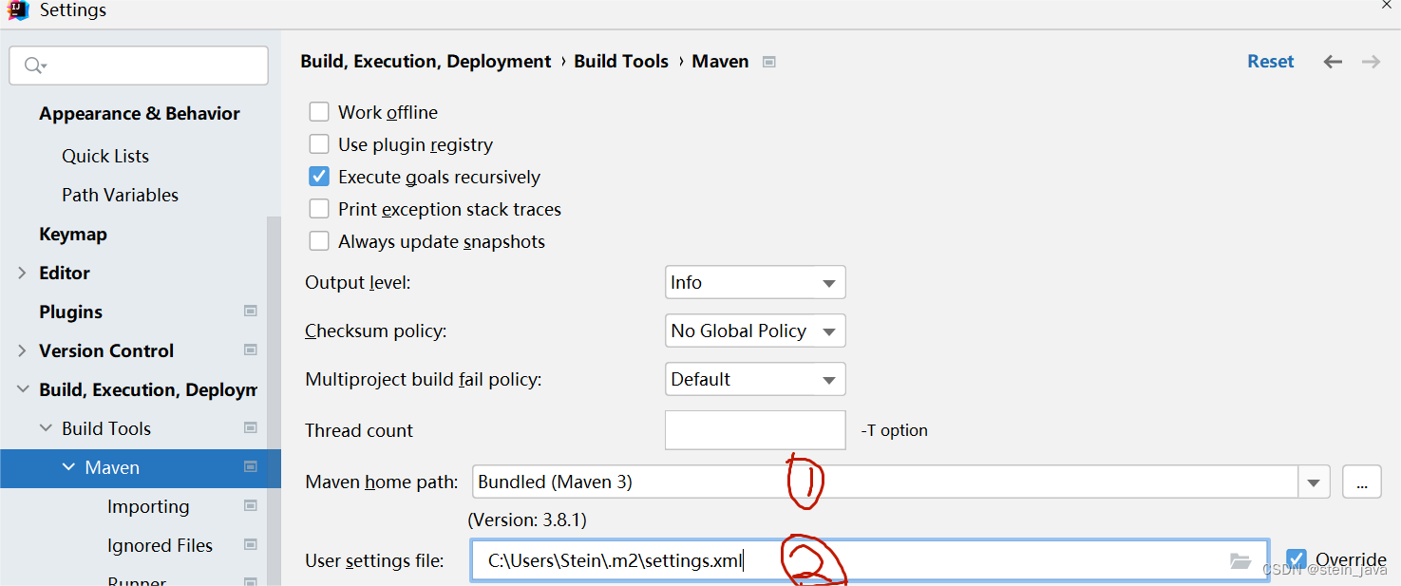Uncheck Execute goals recursively
Image resolution: width=1401 pixels, height=586 pixels.
click(319, 177)
